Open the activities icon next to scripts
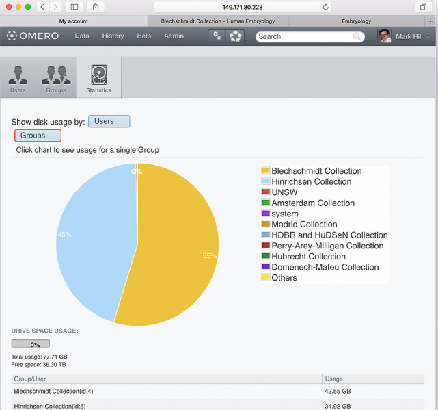The width and height of the screenshot is (438, 410). click(x=235, y=36)
